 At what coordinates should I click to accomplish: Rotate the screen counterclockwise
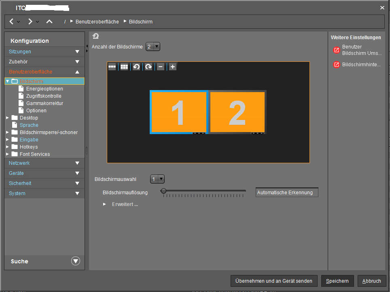click(x=136, y=67)
